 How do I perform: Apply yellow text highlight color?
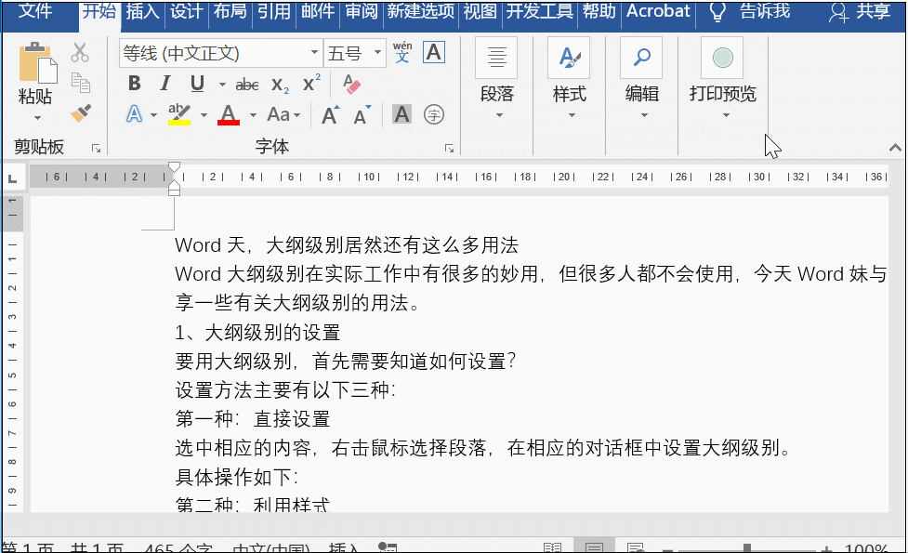[x=179, y=114]
